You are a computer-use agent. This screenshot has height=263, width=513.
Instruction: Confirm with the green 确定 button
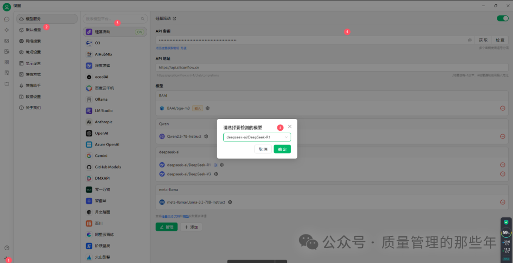[x=282, y=149]
